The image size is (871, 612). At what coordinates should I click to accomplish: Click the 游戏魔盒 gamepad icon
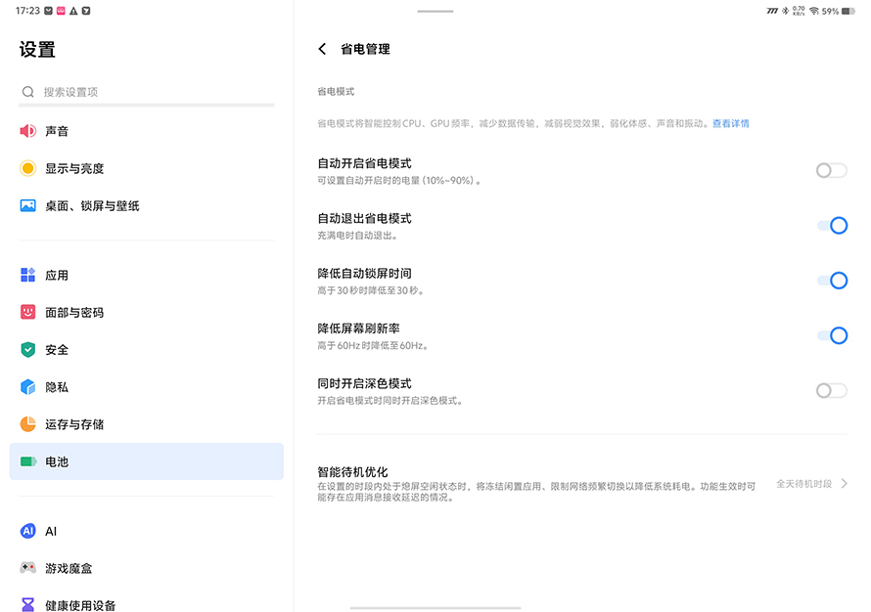[x=27, y=568]
